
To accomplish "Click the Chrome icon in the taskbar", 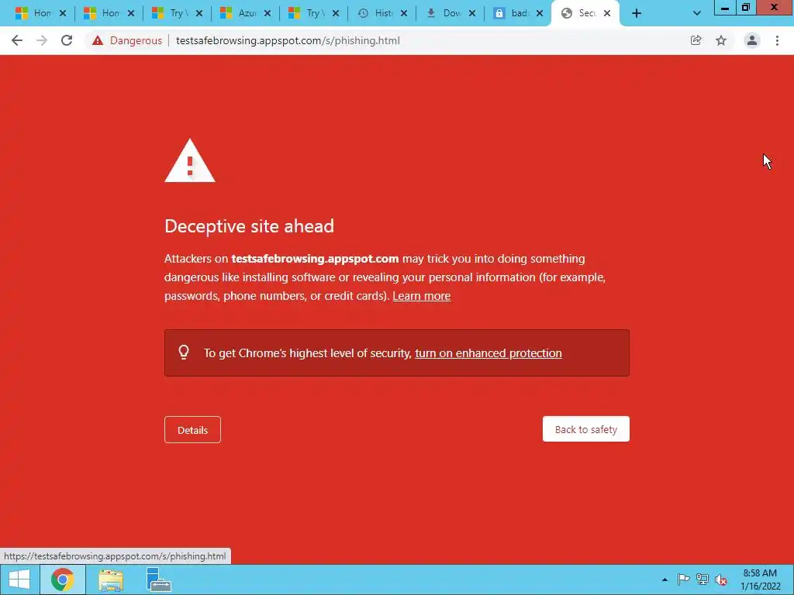I will click(x=62, y=580).
